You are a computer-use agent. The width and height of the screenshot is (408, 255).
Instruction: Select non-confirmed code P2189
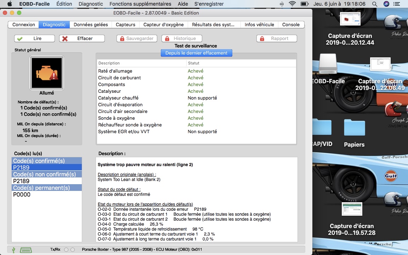47,181
